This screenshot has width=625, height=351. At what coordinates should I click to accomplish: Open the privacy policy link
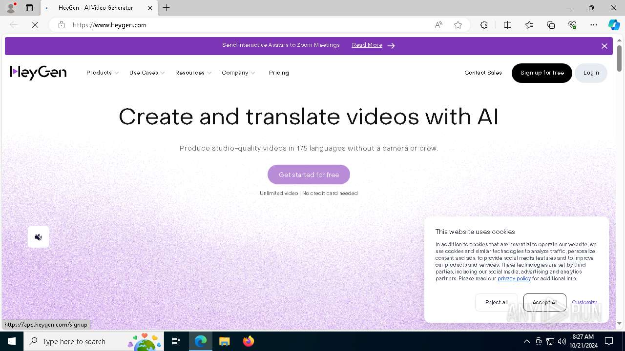tap(514, 278)
